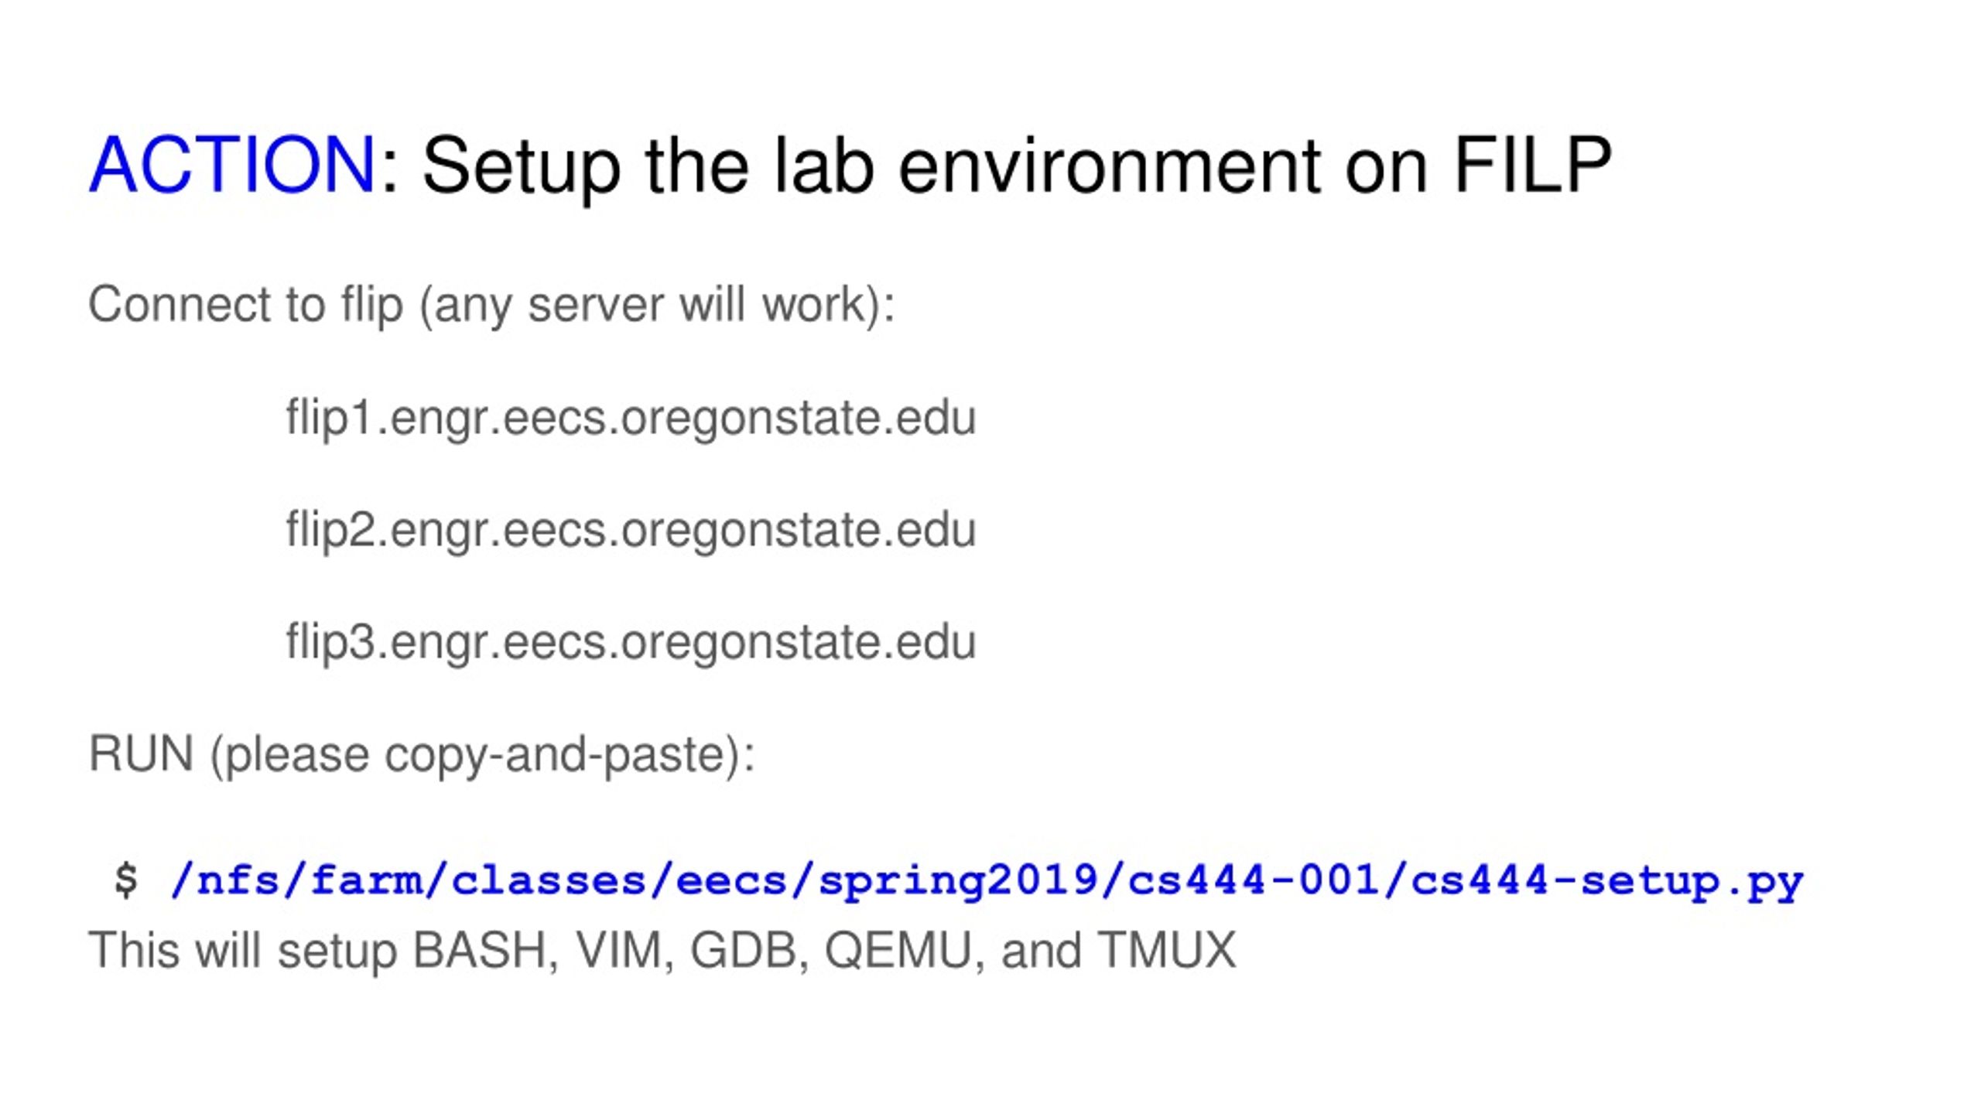Viewport: 1981px width, 1114px height.
Task: Click the 'This will setup BASH' sentence
Action: pyautogui.click(x=662, y=951)
